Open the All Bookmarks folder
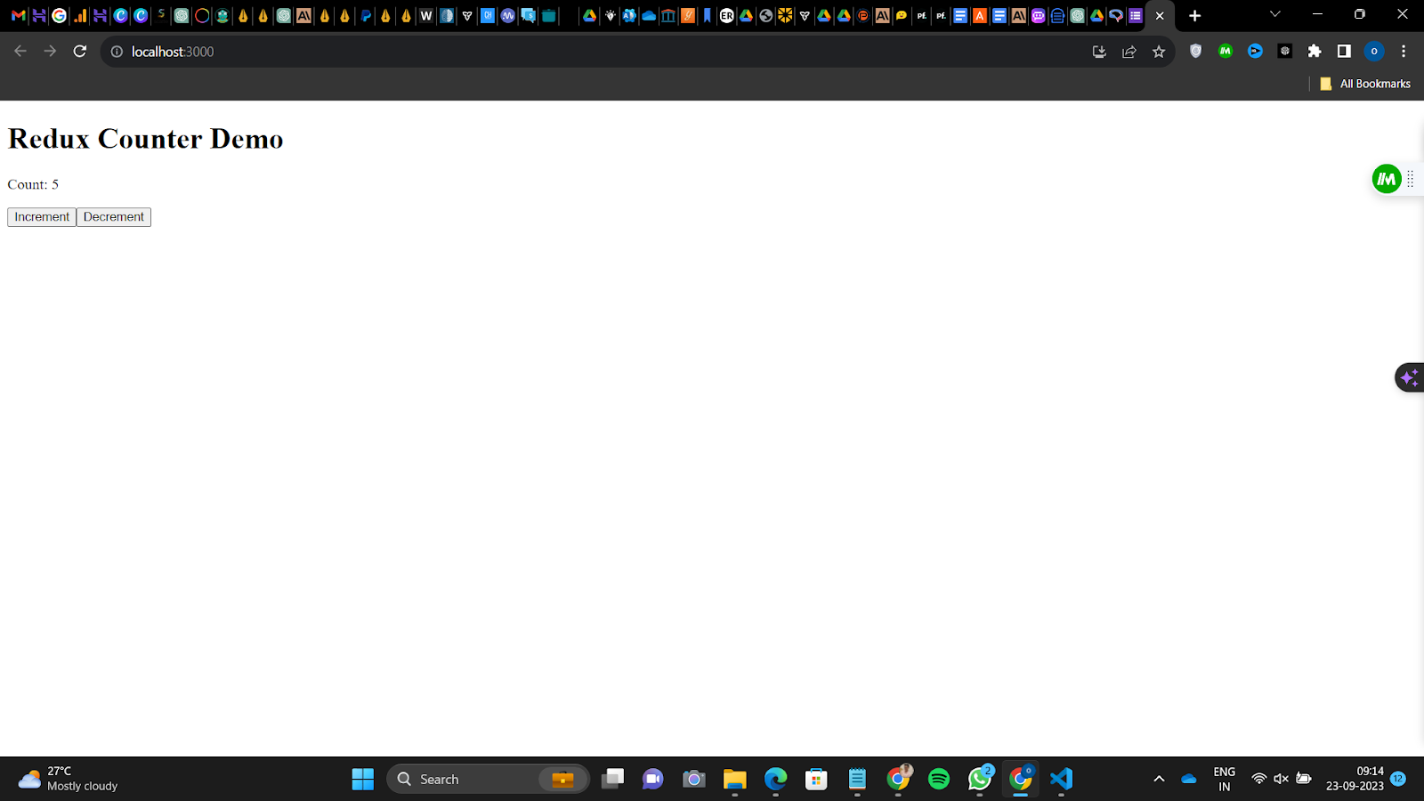The image size is (1424, 801). 1365,84
